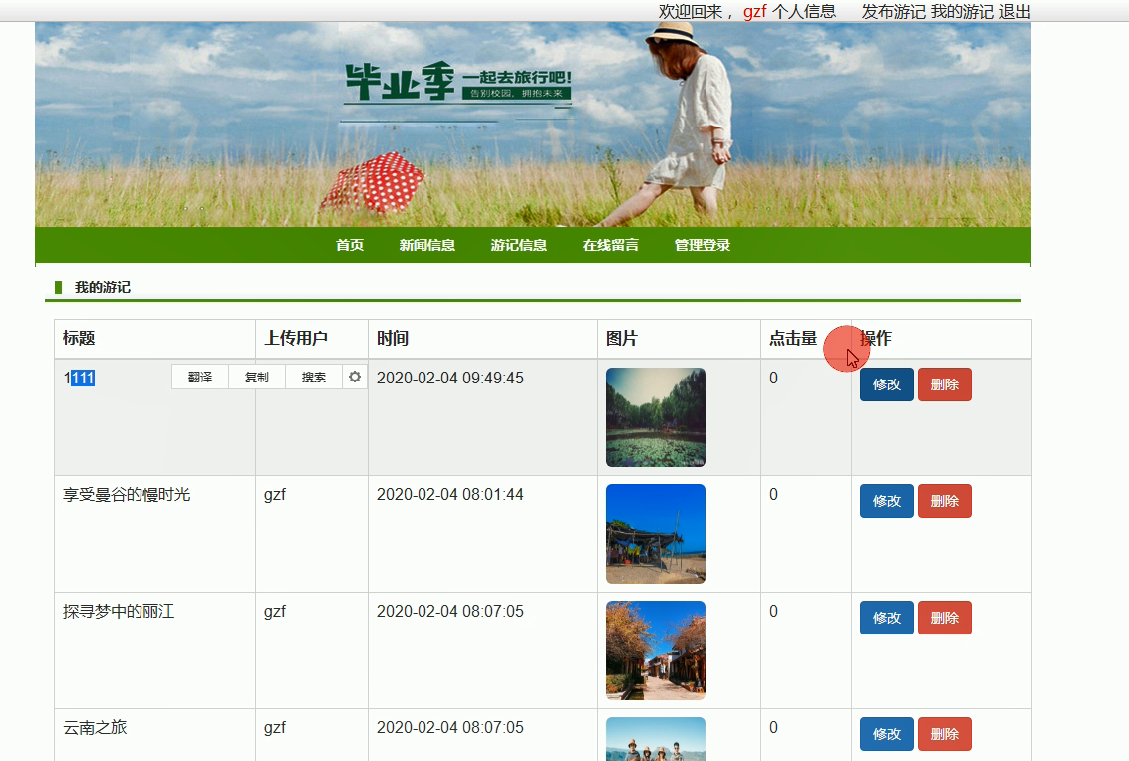This screenshot has height=761, width=1129.
Task: Open 管理登录 navigation item
Action: point(703,245)
